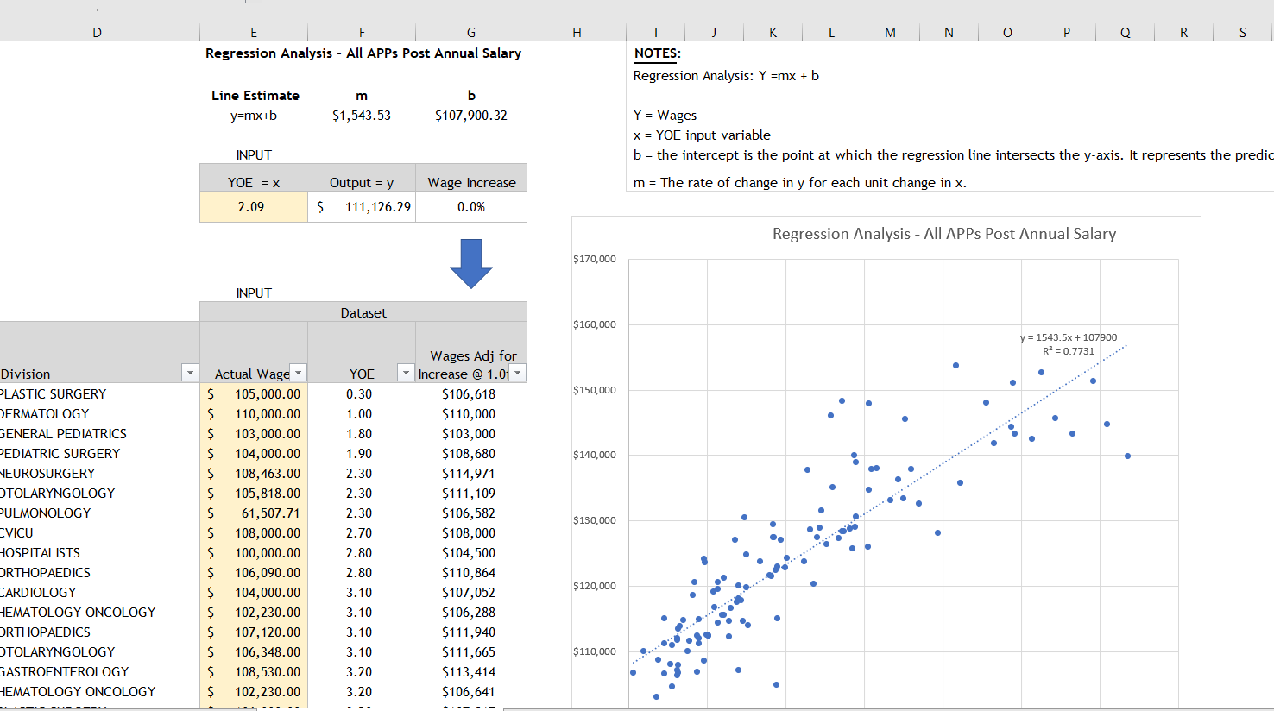Select the PULMONOLOGY wage cell $61,507.71
This screenshot has height=711, width=1274.
(x=253, y=513)
